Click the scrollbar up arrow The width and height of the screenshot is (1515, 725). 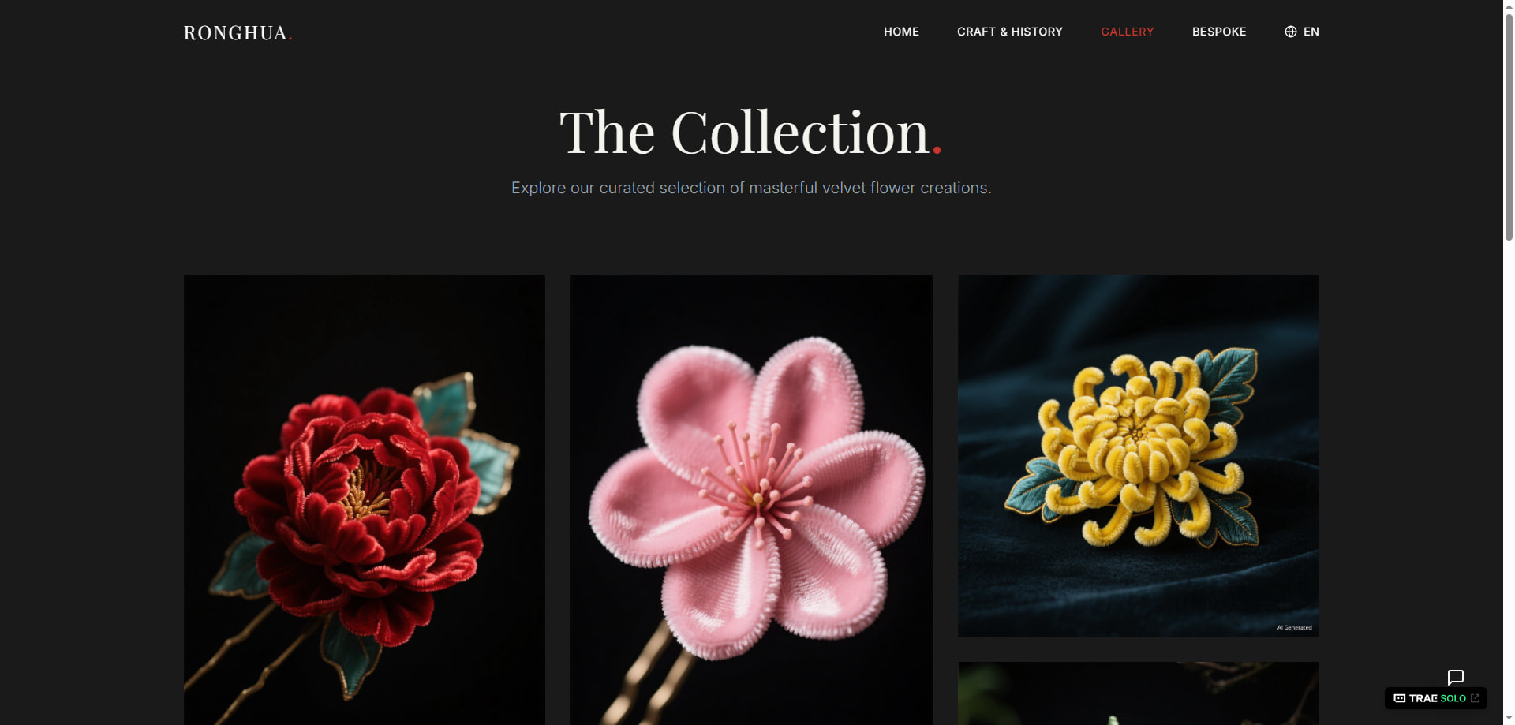[1509, 5]
